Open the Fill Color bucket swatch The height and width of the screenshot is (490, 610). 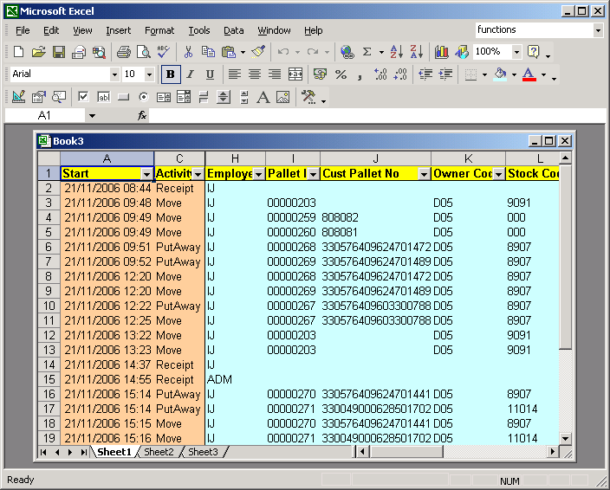point(500,74)
